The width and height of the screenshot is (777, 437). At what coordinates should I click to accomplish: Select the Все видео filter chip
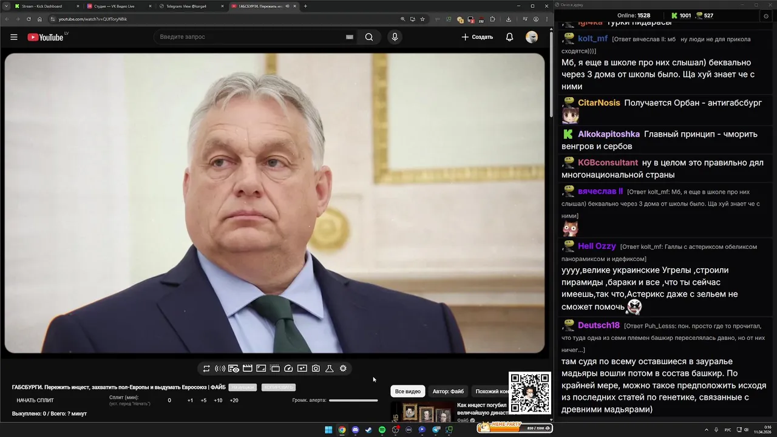[408, 391]
